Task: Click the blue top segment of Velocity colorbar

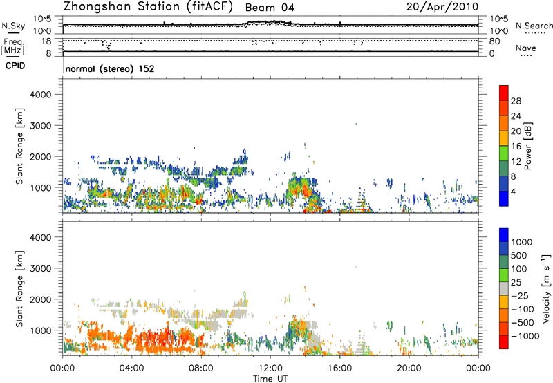Action: 504,235
